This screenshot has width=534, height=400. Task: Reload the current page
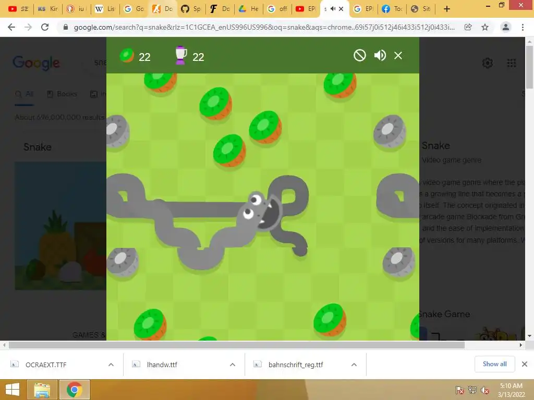[45, 27]
